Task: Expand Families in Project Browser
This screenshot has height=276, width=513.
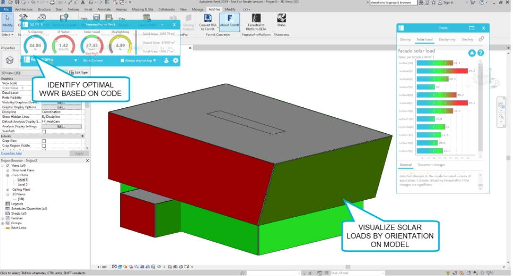Action: click(x=3, y=218)
